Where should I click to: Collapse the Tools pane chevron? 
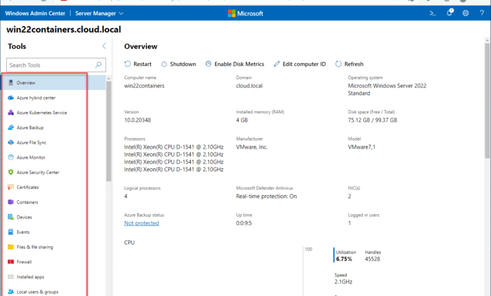[104, 46]
